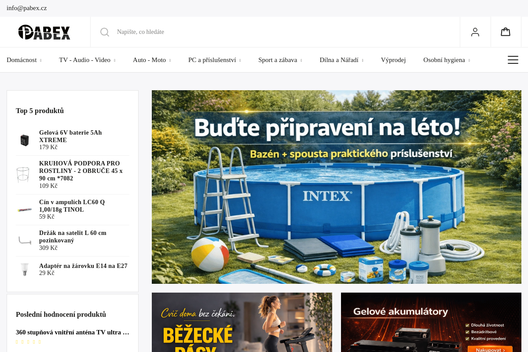
Task: Click the Intex pool summer banner
Action: tap(337, 187)
